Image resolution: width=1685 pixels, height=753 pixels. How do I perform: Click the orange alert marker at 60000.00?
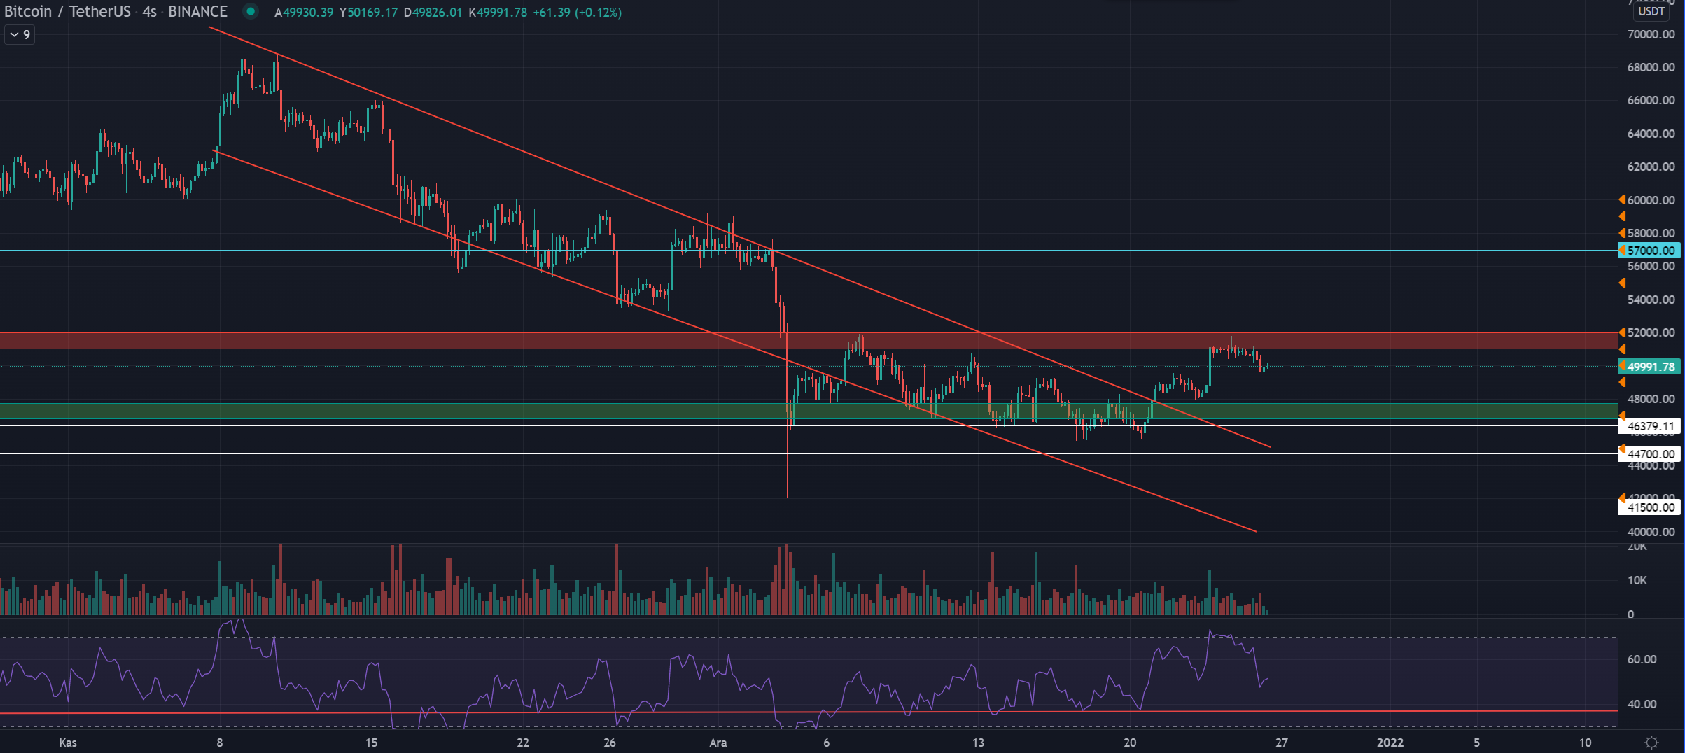(1622, 200)
